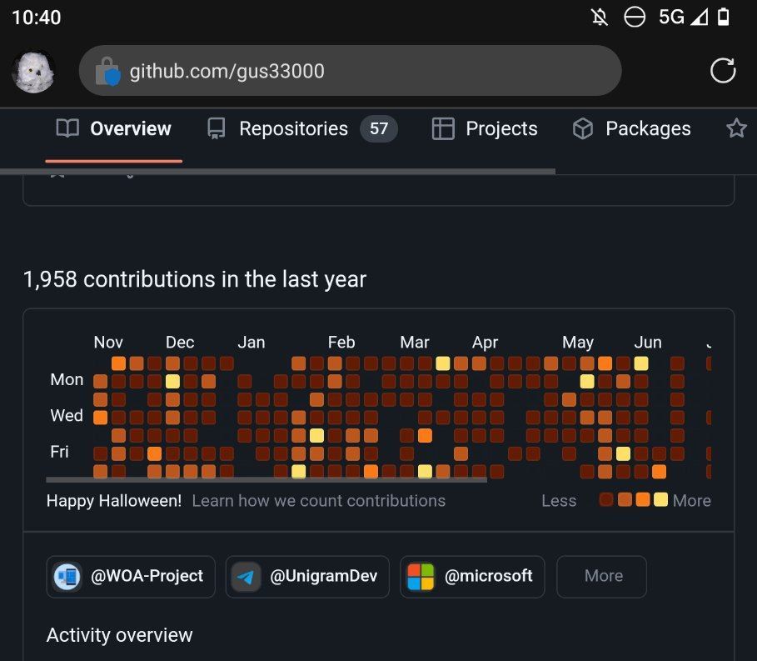757x661 pixels.
Task: Tap the address bar URL field
Action: click(350, 71)
